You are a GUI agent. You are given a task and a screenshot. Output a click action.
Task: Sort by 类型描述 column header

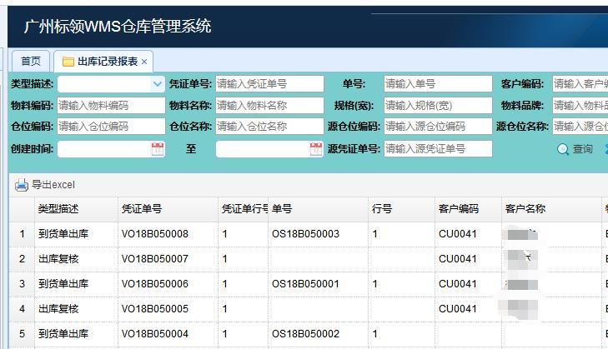pyautogui.click(x=58, y=209)
